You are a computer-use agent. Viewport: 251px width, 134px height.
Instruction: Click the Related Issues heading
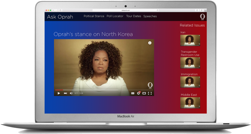click(x=192, y=25)
